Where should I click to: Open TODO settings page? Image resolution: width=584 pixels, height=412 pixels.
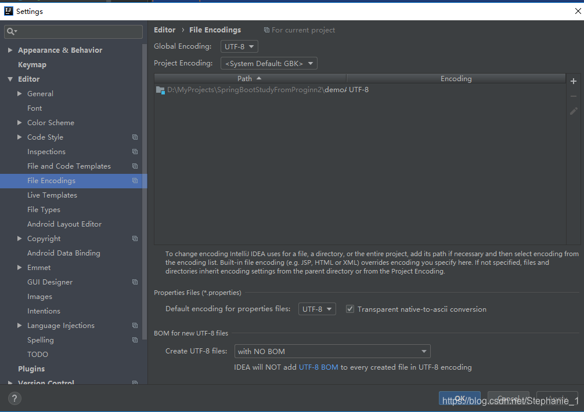tap(38, 355)
